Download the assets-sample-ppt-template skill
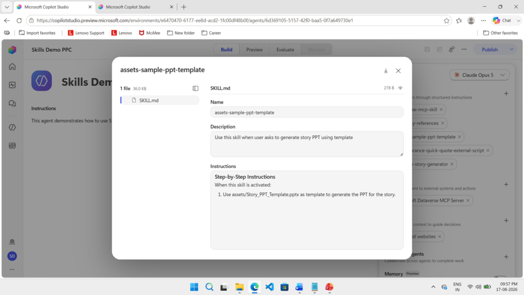524x295 pixels. point(386,71)
